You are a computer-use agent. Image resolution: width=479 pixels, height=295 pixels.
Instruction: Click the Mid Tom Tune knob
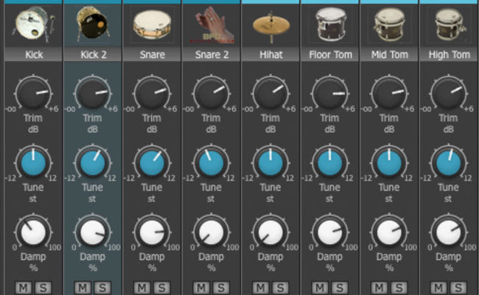click(389, 162)
